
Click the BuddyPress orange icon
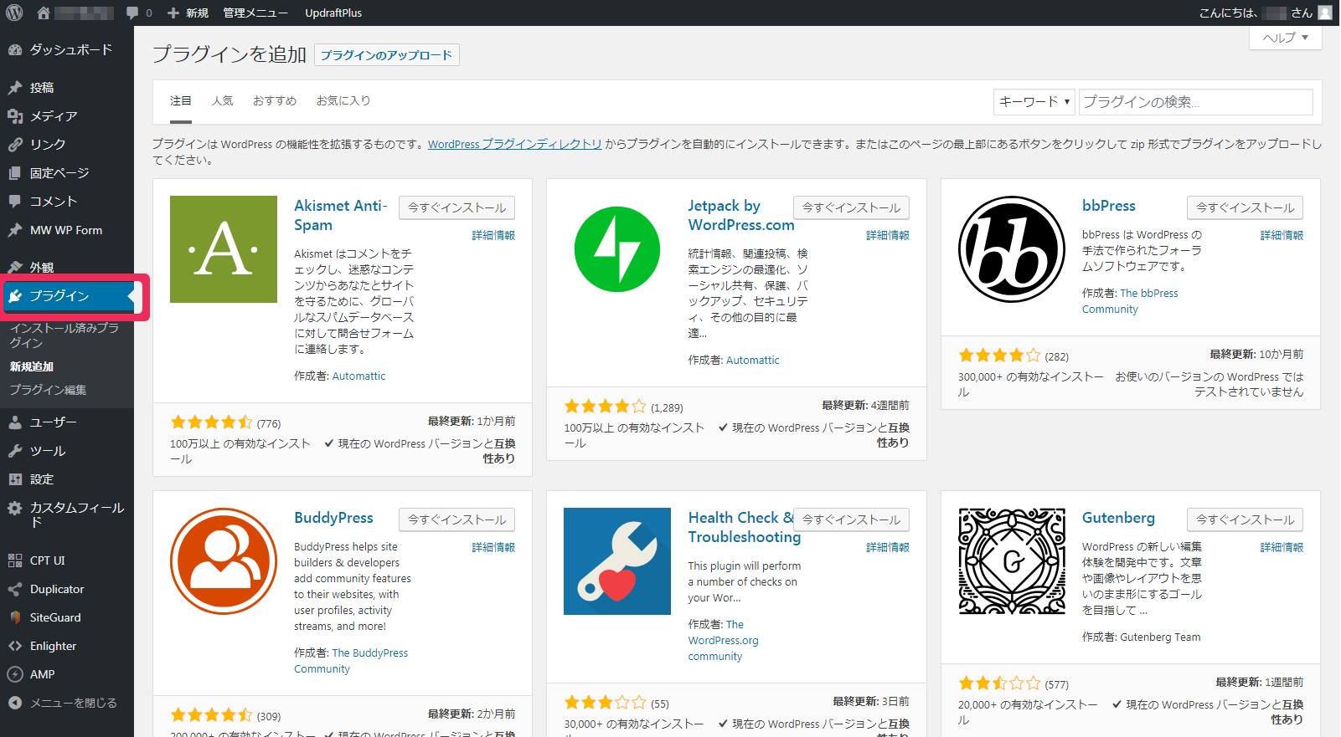[x=224, y=561]
